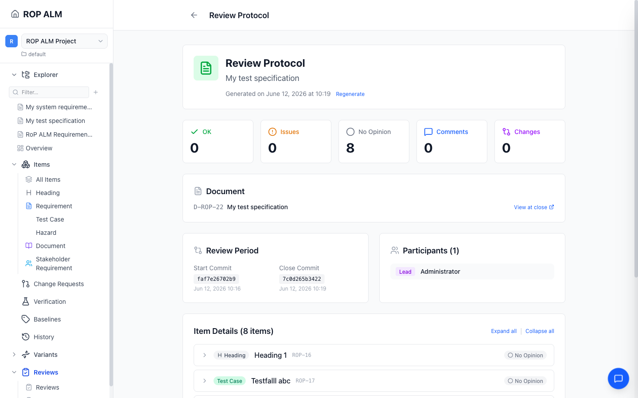
Task: Go back with the arrow icon
Action: coord(194,15)
